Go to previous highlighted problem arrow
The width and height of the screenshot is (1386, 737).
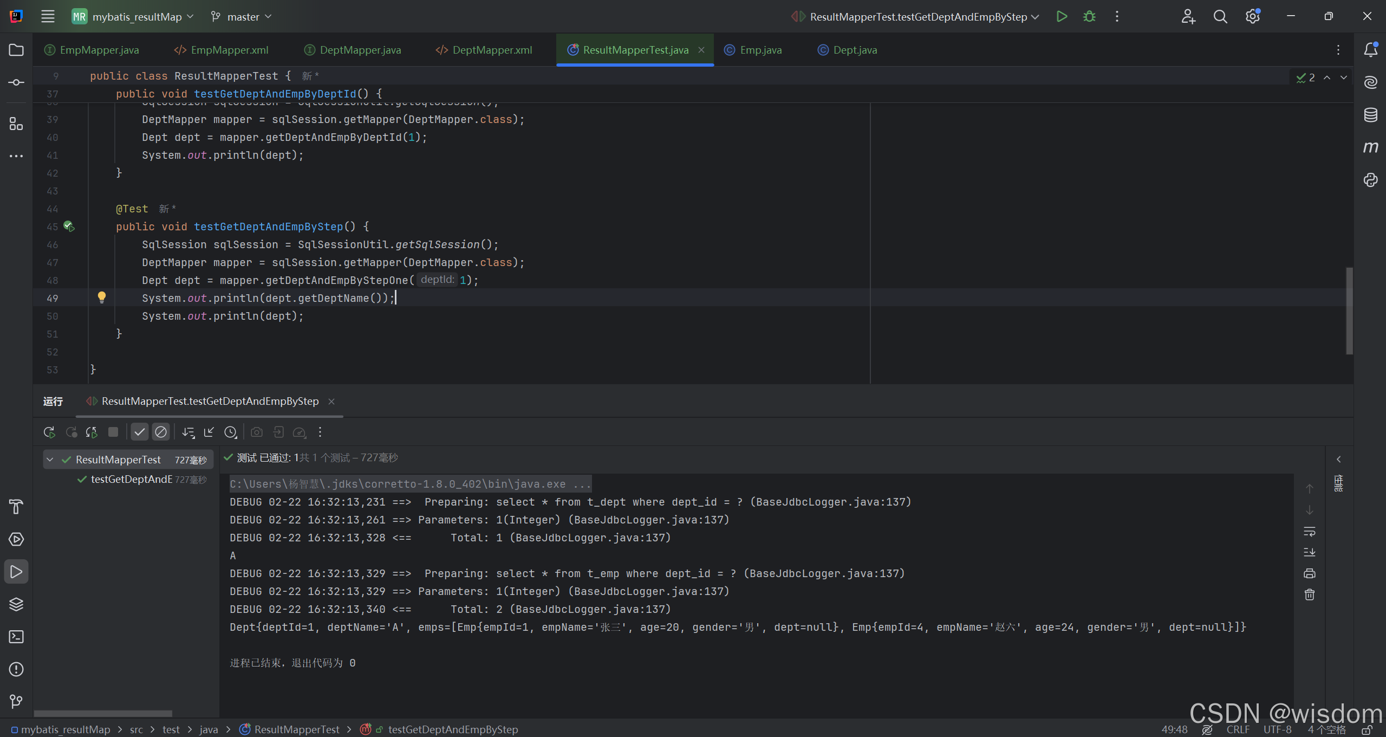point(1327,77)
